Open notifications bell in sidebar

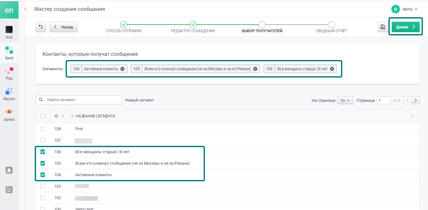coord(9,170)
